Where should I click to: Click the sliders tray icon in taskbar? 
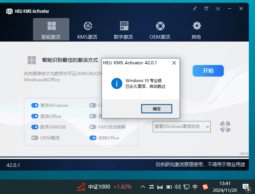point(152,187)
